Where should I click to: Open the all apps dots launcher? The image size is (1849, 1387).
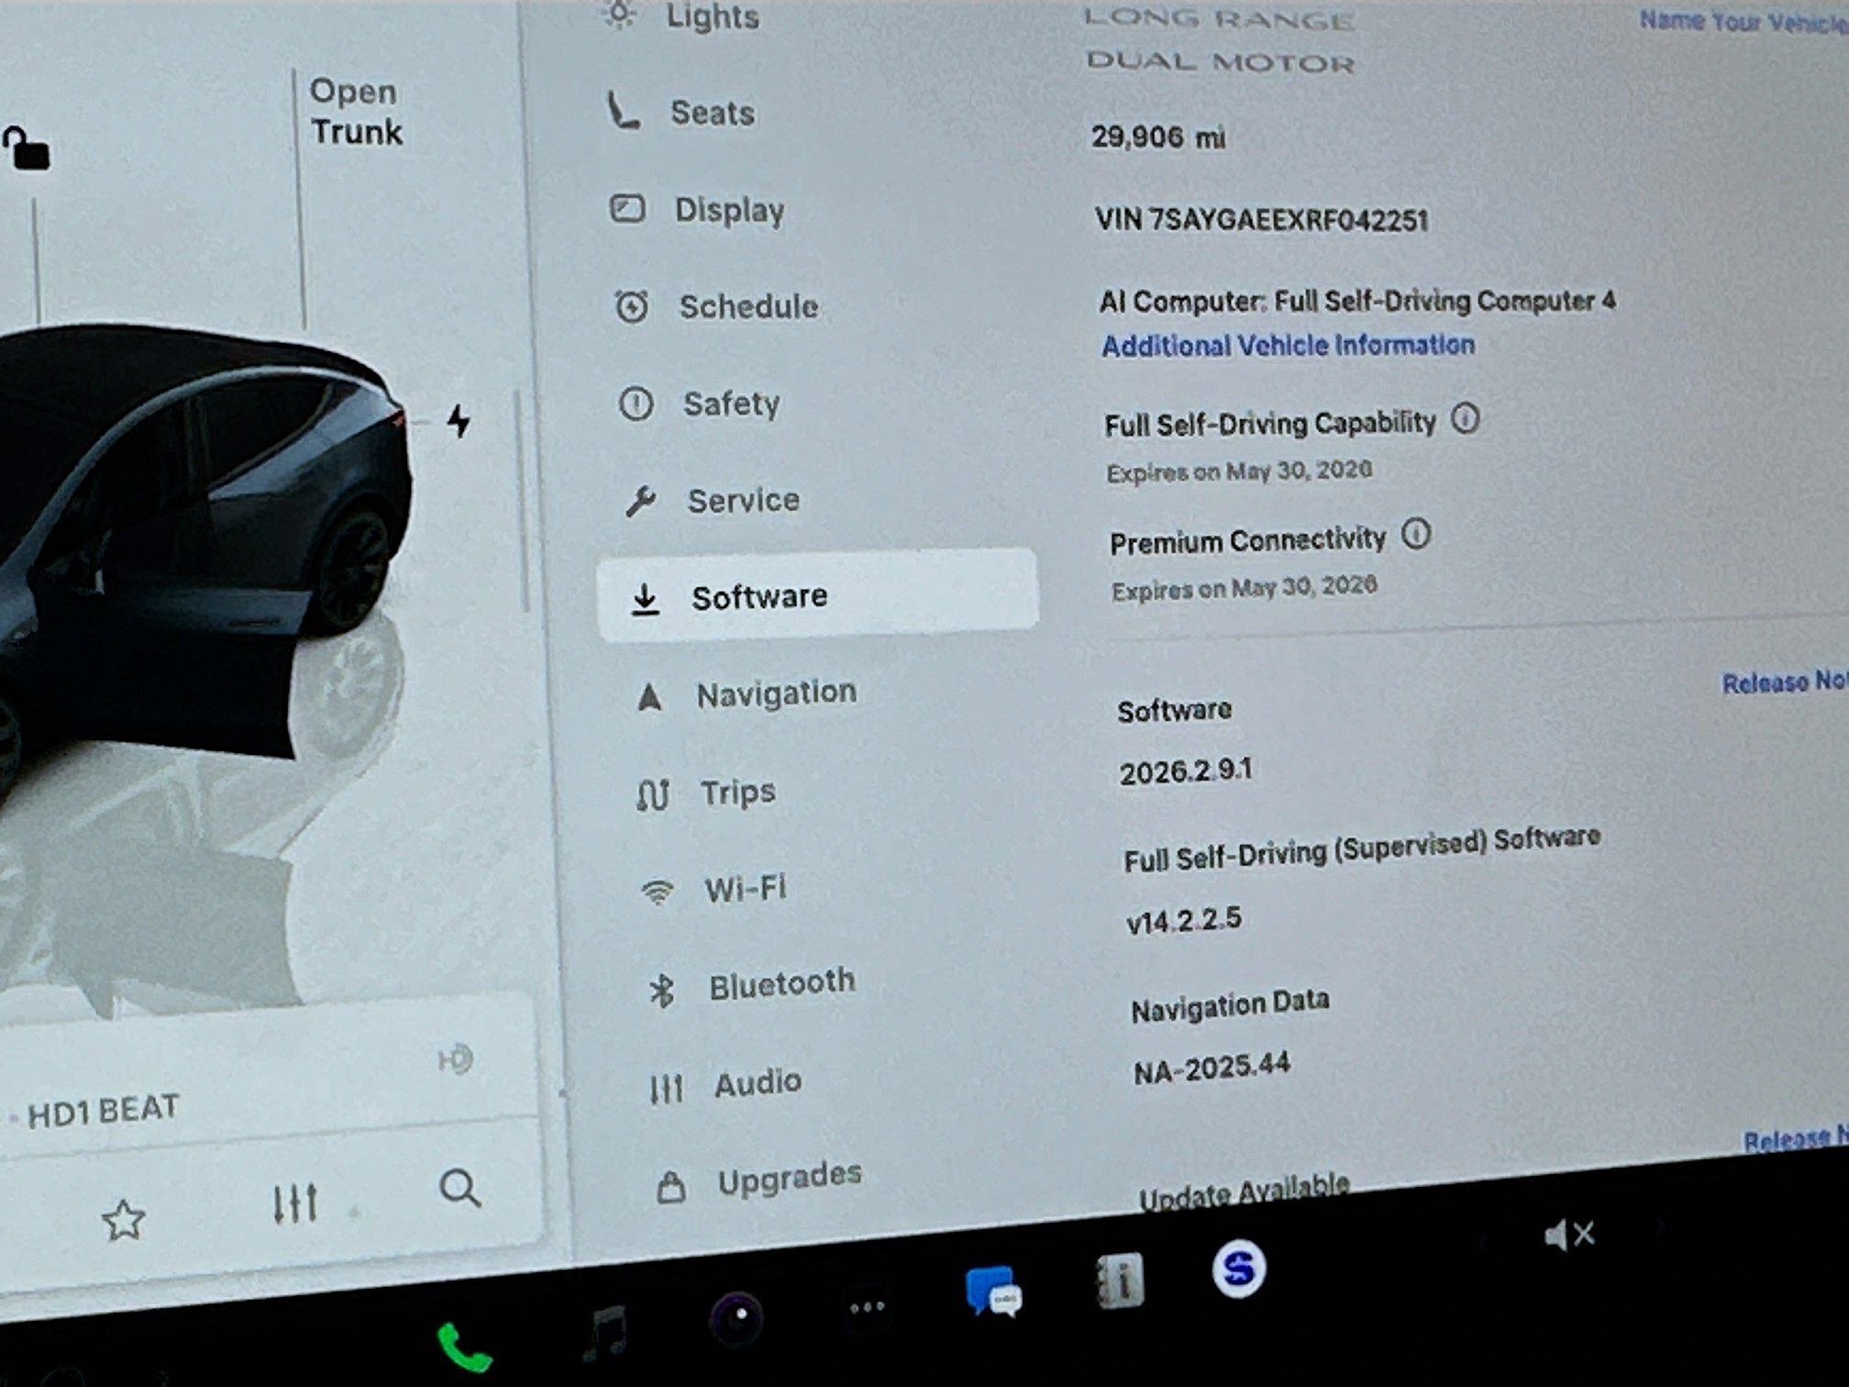(x=867, y=1307)
